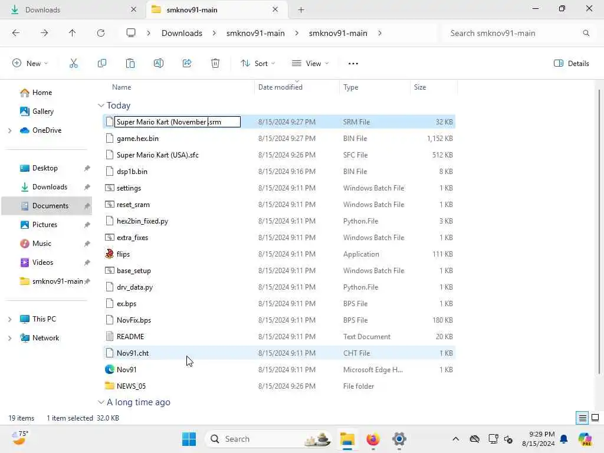Open the Nov91 Edge HTML file

point(126,370)
